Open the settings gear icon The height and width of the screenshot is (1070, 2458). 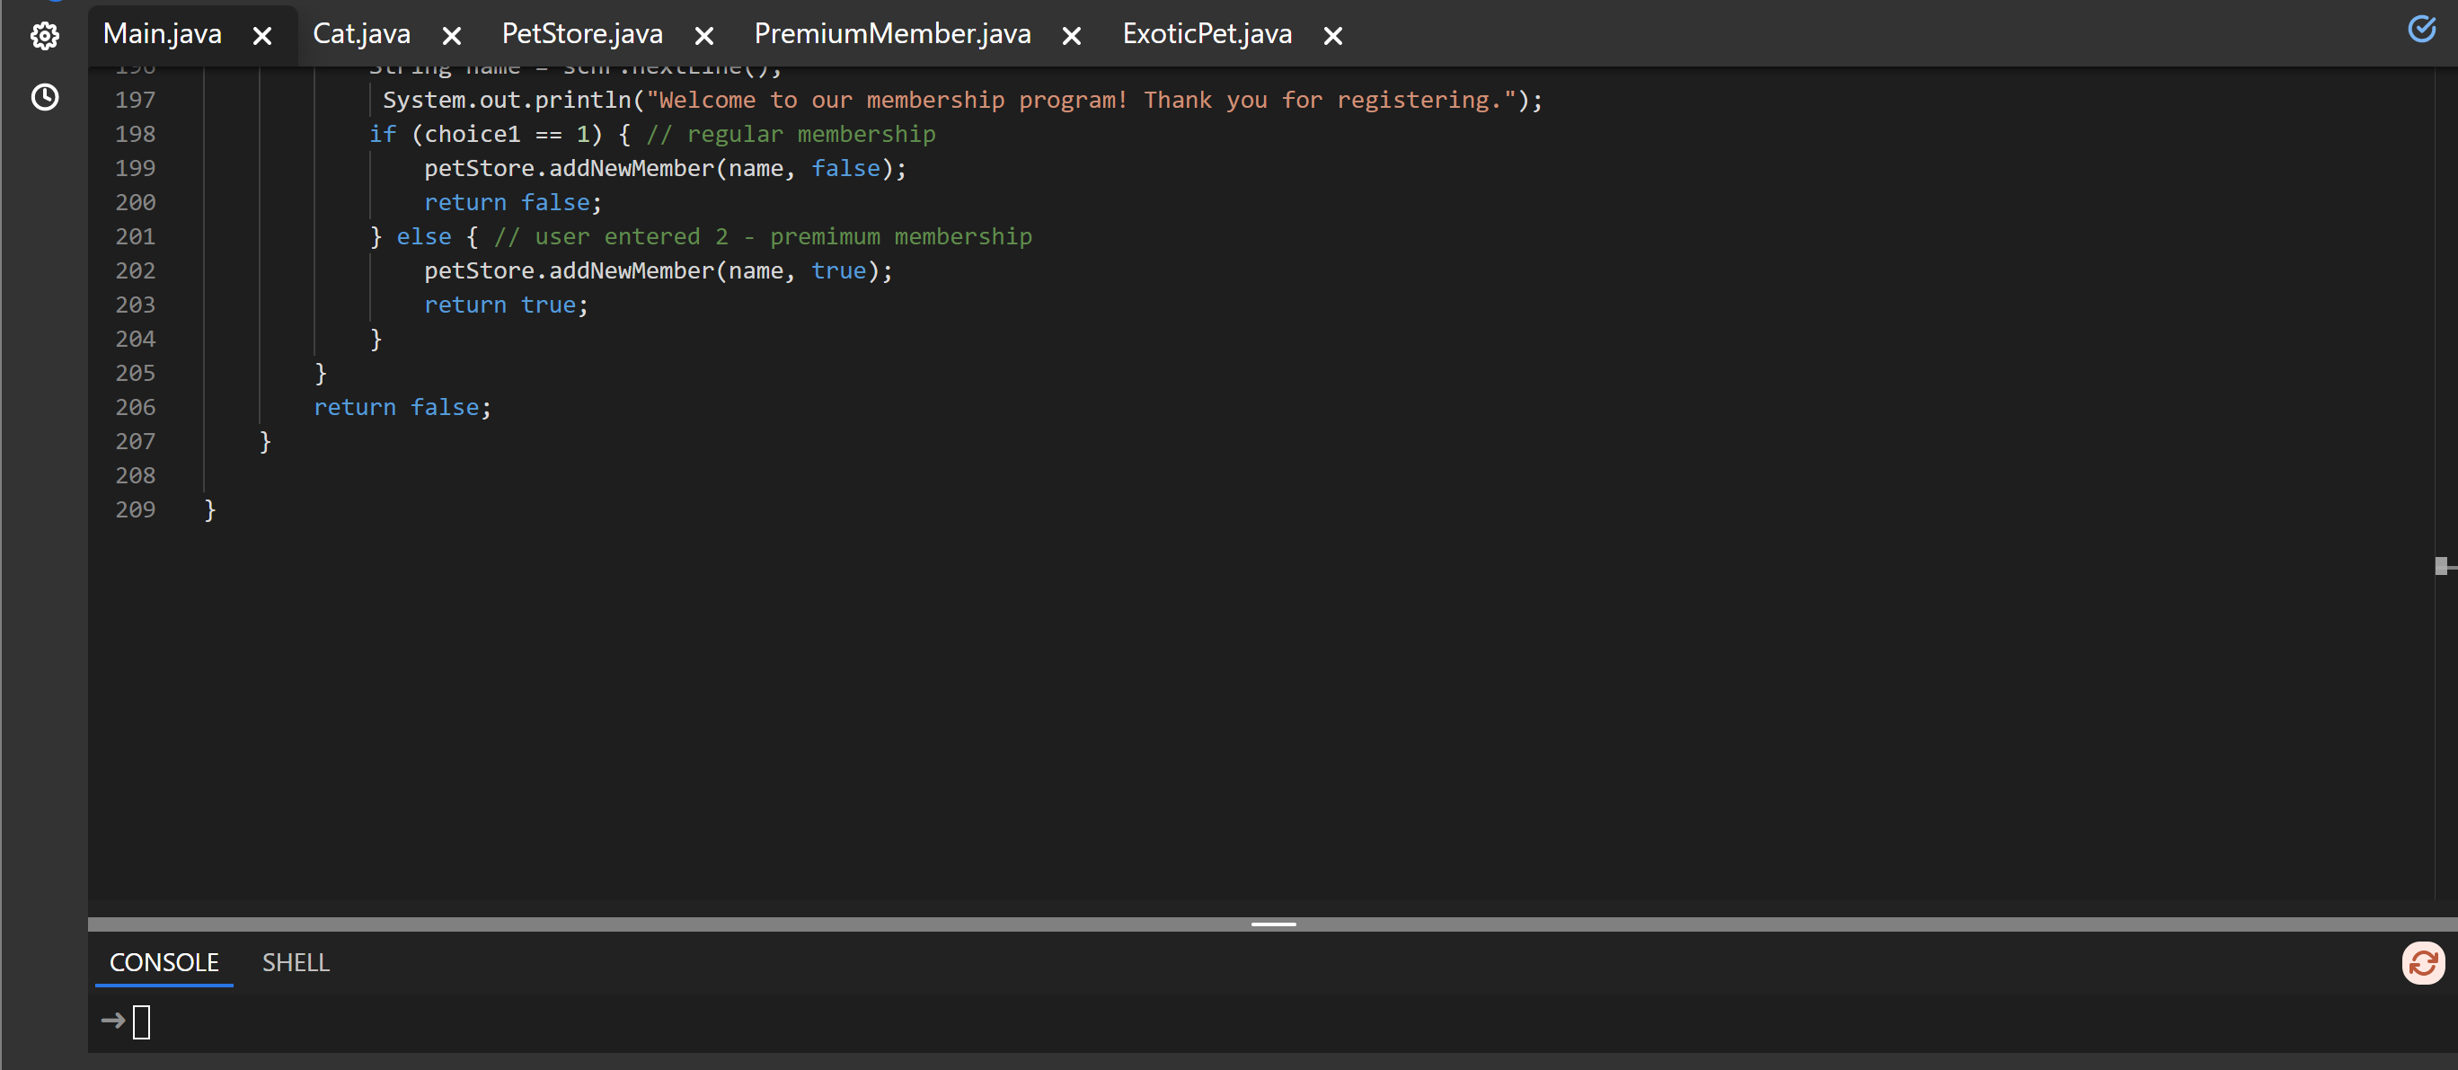[x=45, y=36]
